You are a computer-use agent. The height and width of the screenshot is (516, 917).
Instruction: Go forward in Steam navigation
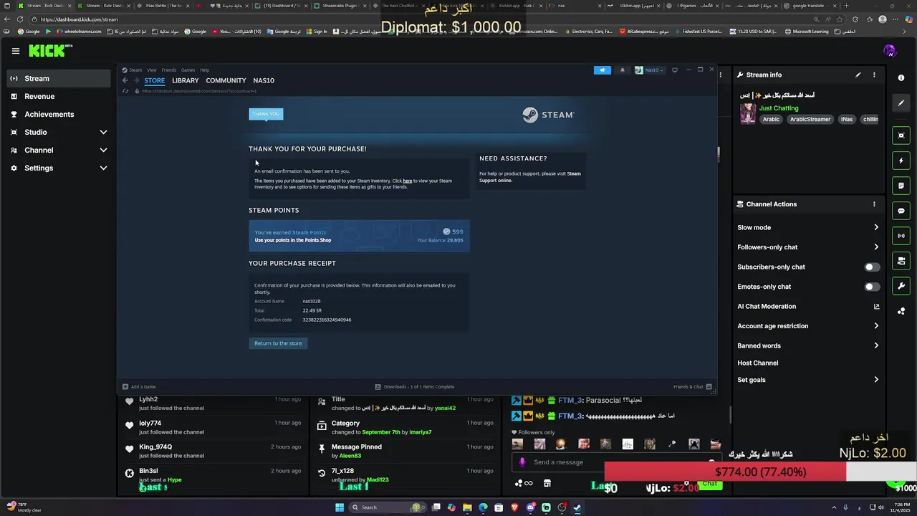tap(135, 80)
